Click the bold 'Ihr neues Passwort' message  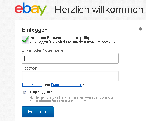click(60, 38)
